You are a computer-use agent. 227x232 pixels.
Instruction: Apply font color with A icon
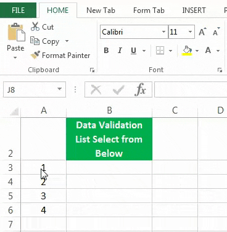[208, 51]
